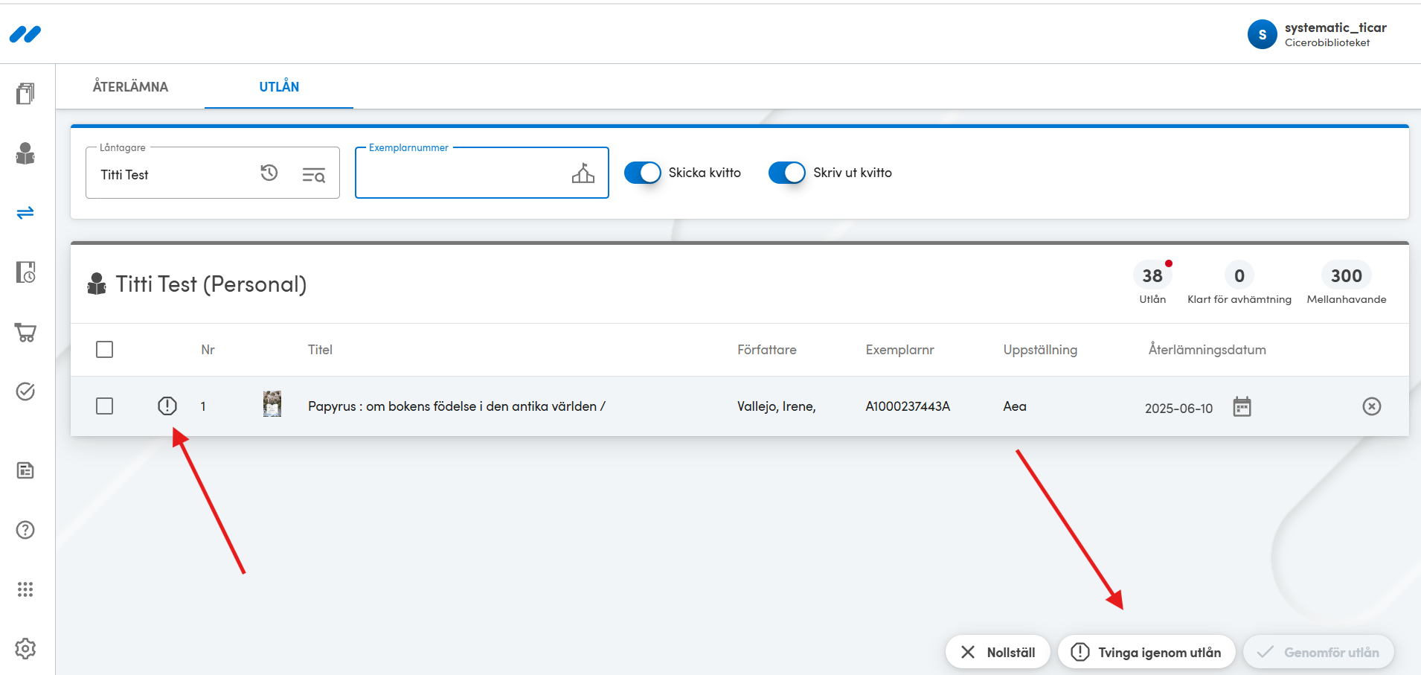This screenshot has width=1421, height=675.
Task: Open the settings gear icon
Action: point(25,649)
